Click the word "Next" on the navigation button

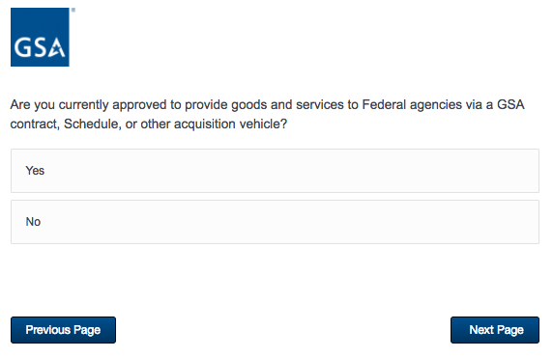pos(481,330)
